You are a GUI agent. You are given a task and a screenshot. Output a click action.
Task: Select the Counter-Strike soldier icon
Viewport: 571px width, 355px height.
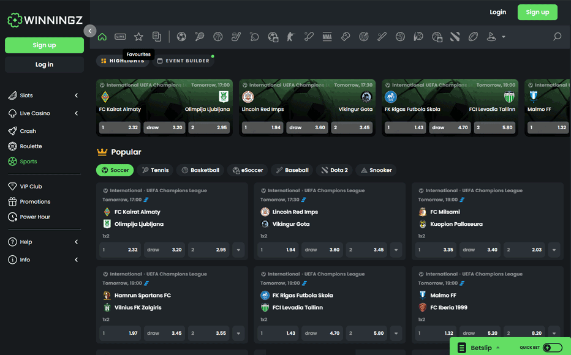coord(290,37)
